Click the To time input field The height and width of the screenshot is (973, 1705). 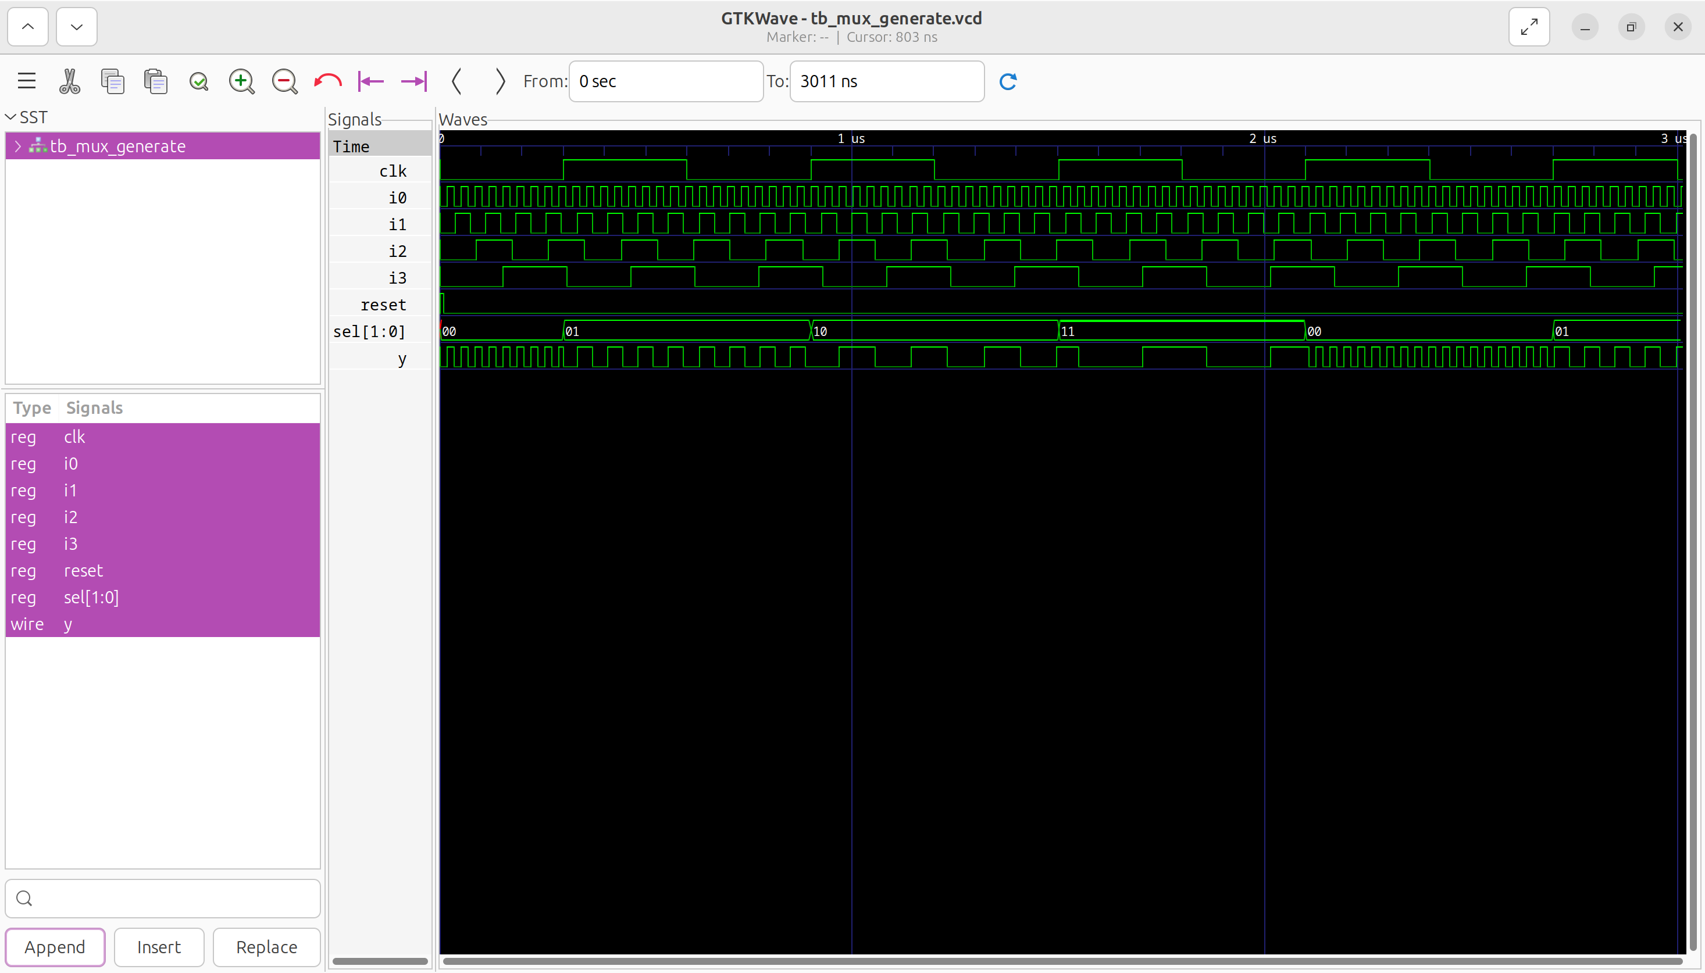[886, 81]
